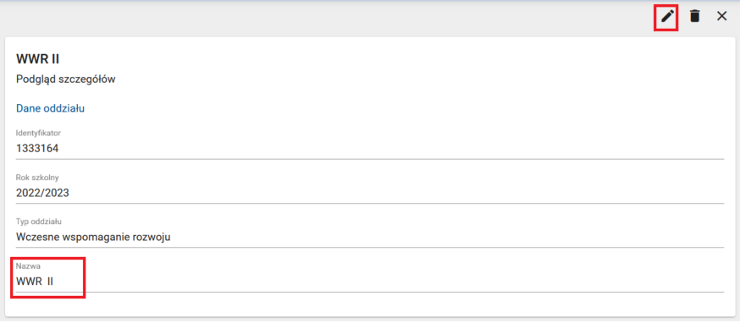This screenshot has width=740, height=323.
Task: Click the WWR II heading title
Action: point(37,59)
